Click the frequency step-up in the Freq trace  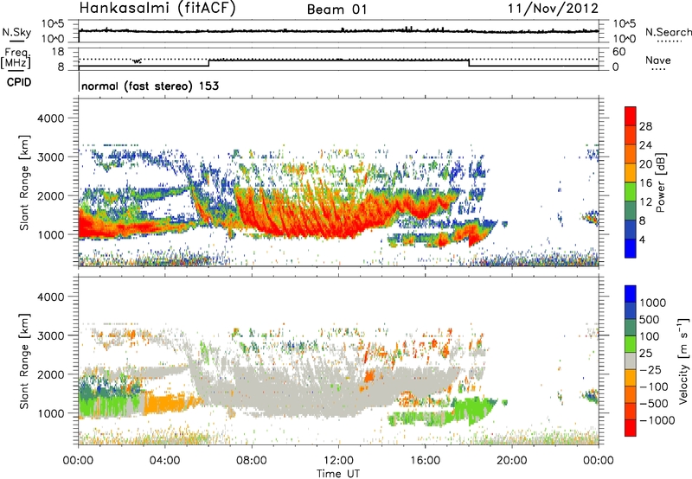208,62
